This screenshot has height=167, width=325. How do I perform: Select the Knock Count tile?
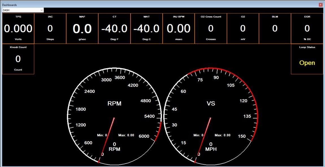[x=18, y=59]
